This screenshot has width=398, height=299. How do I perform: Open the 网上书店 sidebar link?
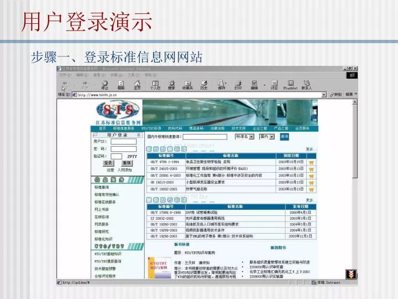[101, 209]
